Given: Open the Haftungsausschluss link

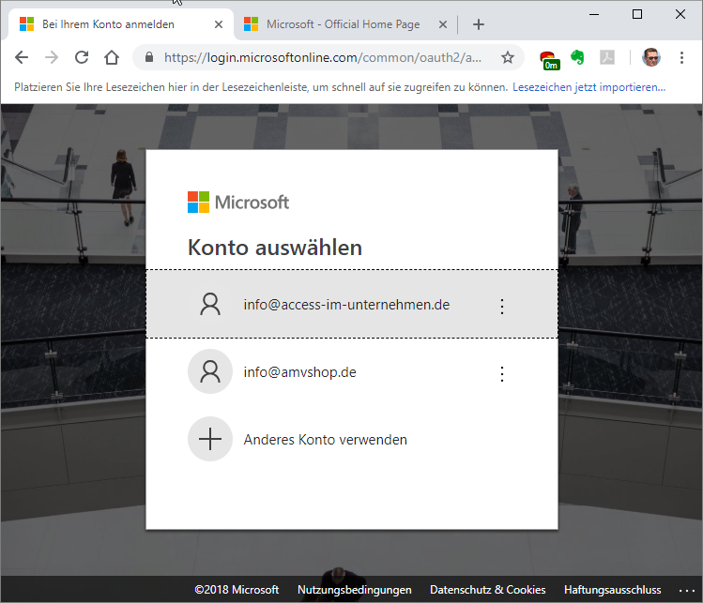Looking at the screenshot, I should (x=613, y=590).
